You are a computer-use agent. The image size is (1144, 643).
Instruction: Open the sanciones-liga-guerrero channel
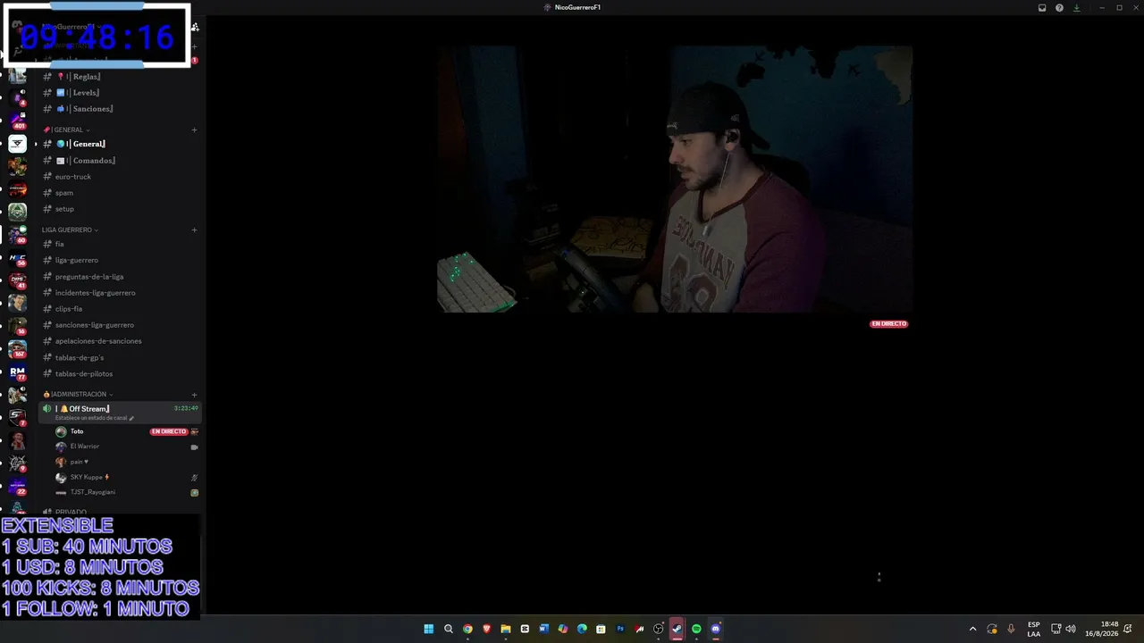point(120,325)
